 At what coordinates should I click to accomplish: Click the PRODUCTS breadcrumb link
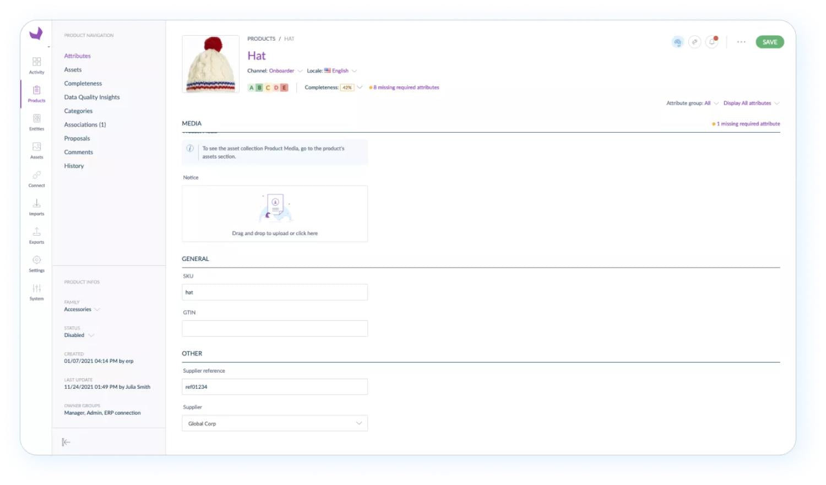click(x=261, y=39)
